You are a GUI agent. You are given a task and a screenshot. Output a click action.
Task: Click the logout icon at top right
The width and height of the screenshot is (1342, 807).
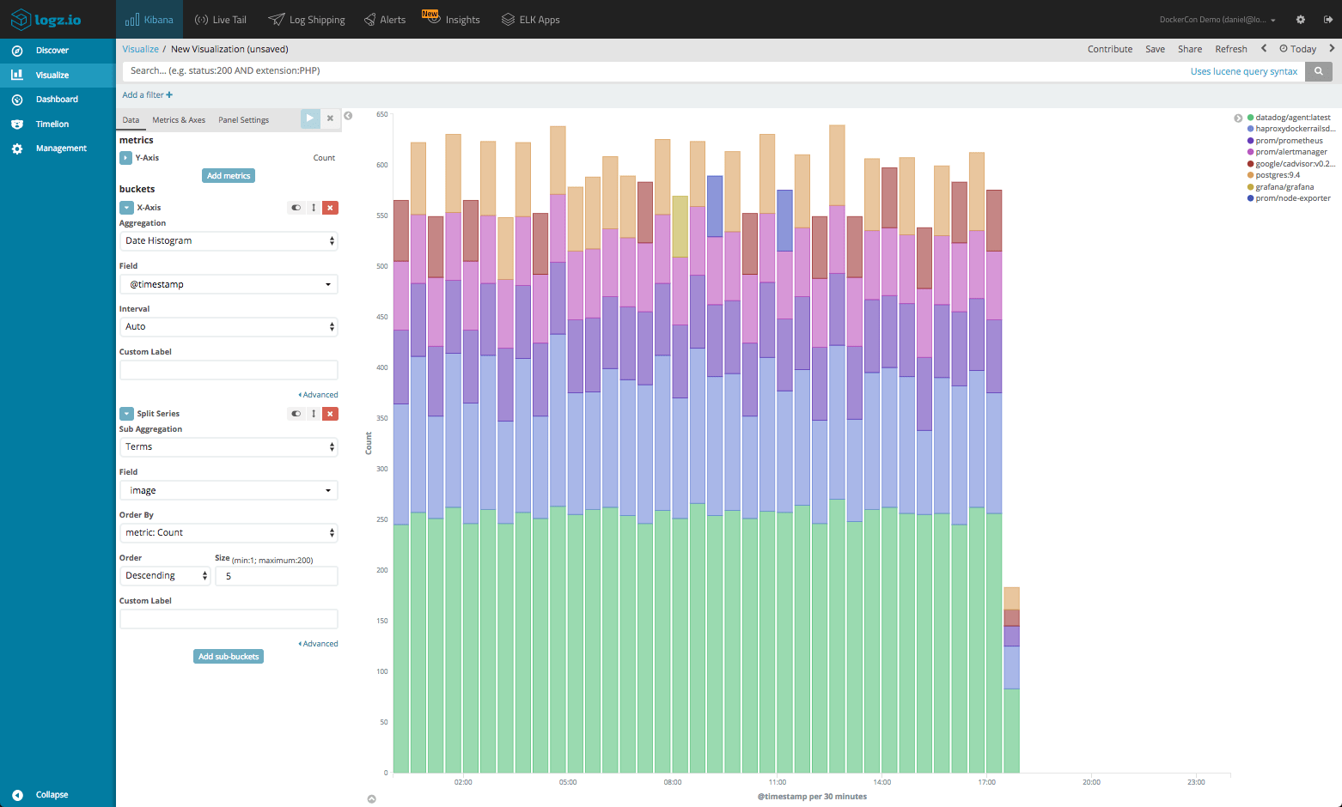tap(1327, 20)
